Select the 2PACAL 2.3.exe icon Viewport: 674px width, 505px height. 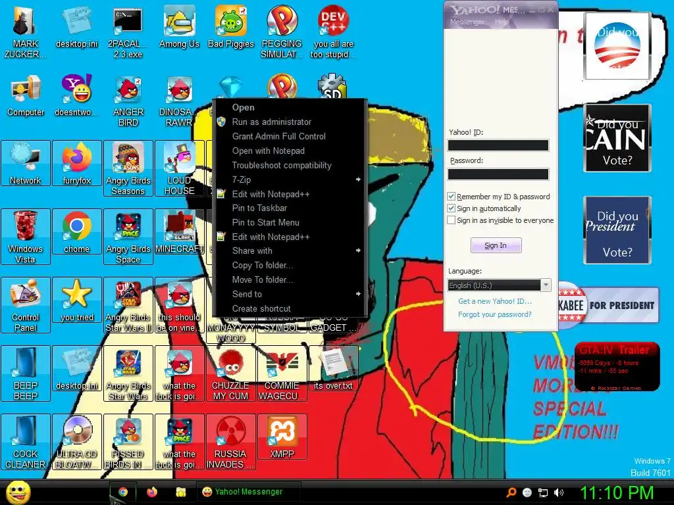click(128, 32)
